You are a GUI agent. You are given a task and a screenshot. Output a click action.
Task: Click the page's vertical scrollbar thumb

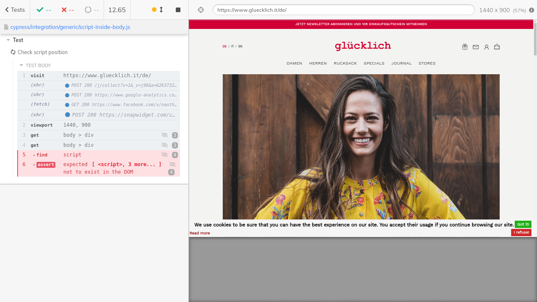[535, 38]
